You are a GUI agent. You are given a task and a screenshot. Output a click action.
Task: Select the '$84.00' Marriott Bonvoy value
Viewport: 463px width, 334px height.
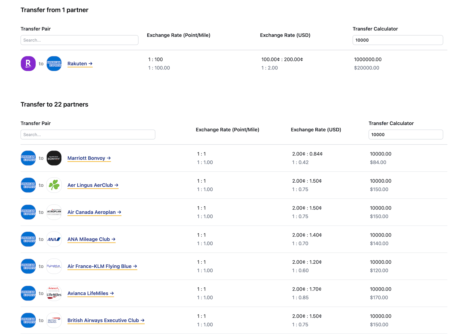[378, 162]
